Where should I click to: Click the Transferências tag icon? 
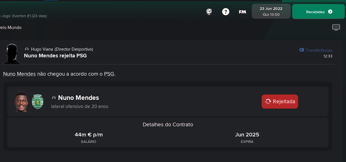[301, 50]
